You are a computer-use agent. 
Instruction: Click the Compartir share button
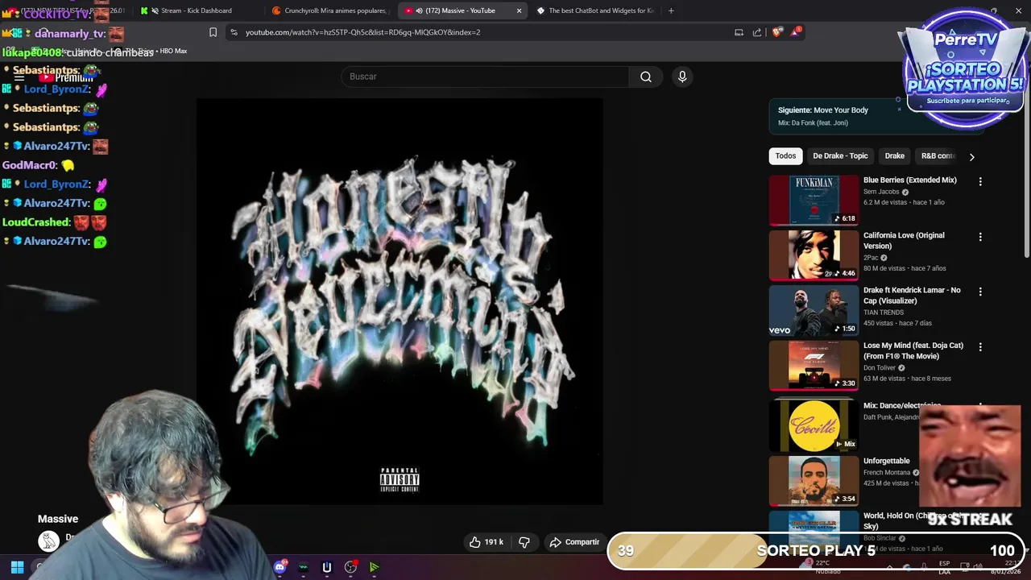(x=574, y=542)
